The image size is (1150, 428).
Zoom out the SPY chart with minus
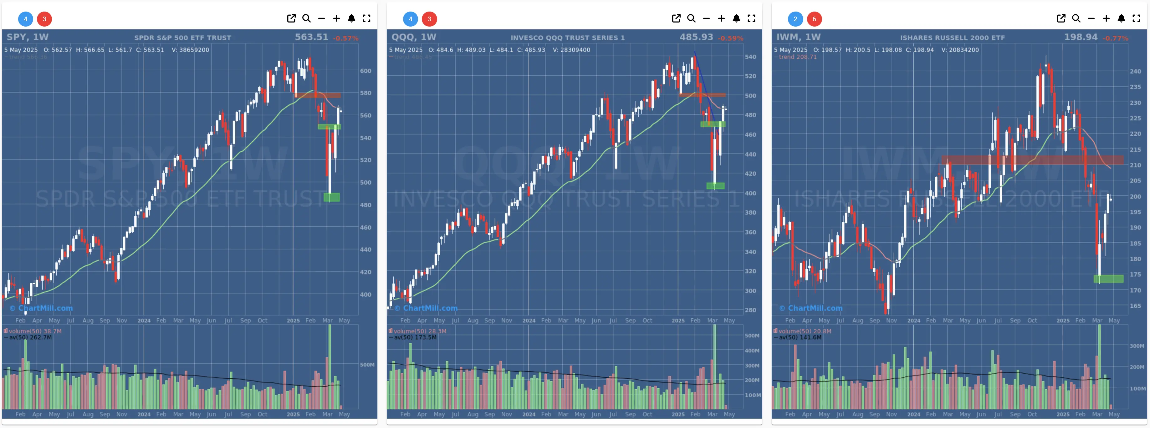tap(321, 18)
